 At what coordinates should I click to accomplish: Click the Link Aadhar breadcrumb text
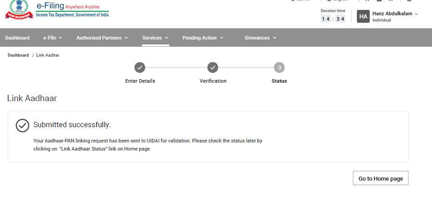click(48, 55)
